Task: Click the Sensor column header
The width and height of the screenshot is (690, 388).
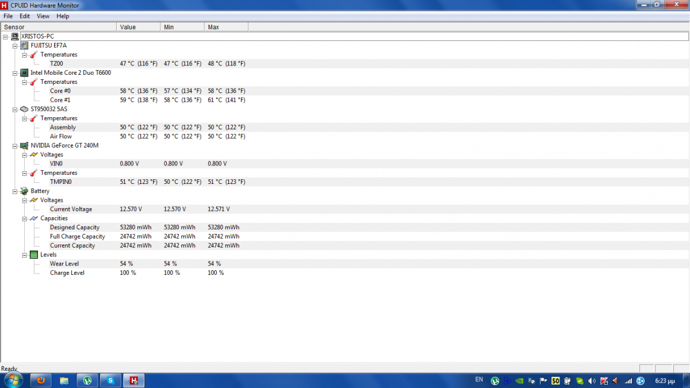Action: click(59, 27)
